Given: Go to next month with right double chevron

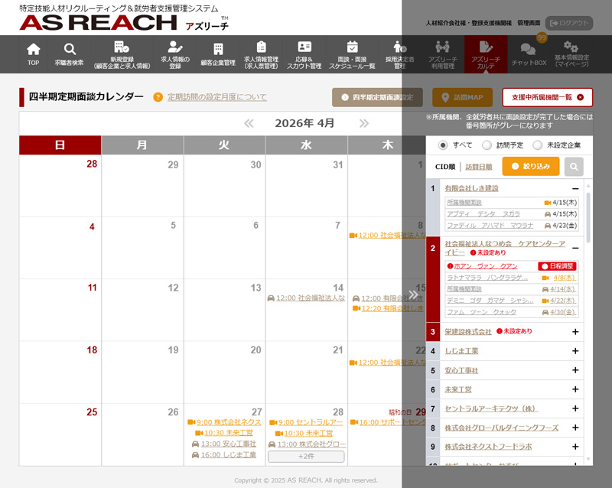Looking at the screenshot, I should coord(364,123).
